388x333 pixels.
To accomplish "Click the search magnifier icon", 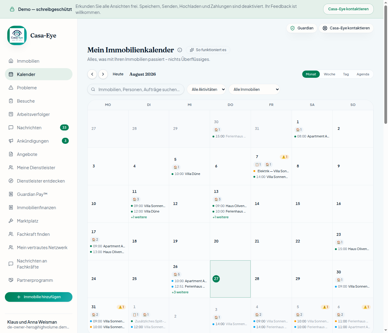I will click(x=93, y=89).
